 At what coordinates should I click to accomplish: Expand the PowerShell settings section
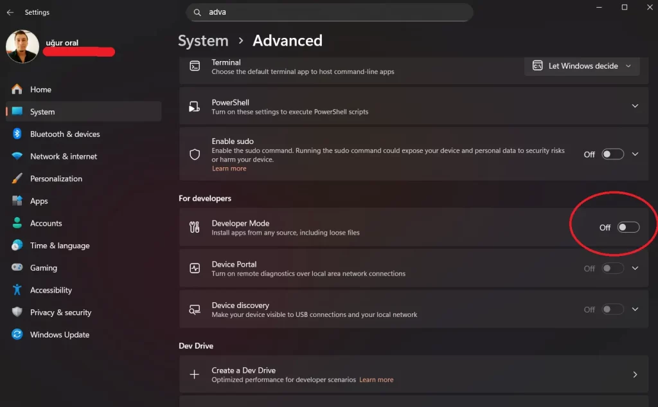tap(635, 105)
